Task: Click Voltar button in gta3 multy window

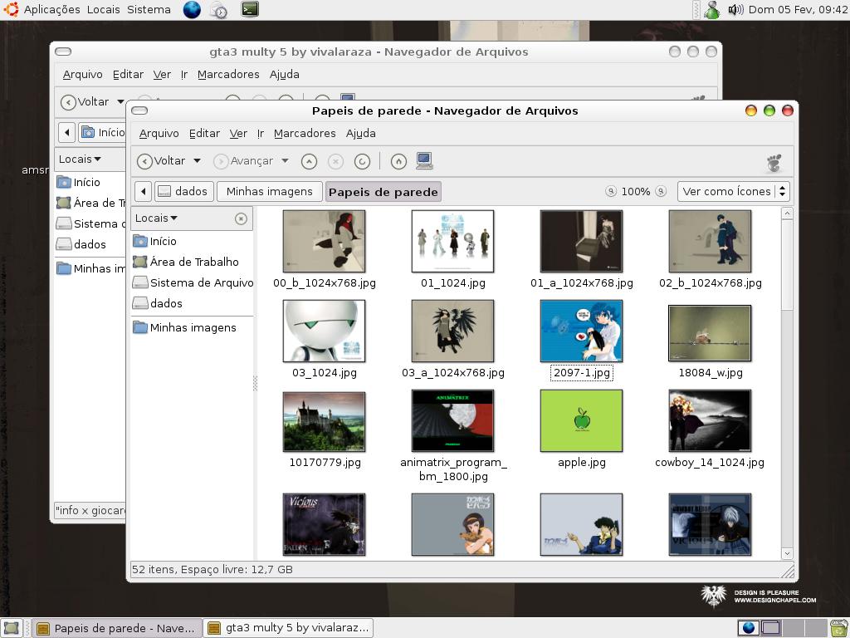Action: point(85,101)
